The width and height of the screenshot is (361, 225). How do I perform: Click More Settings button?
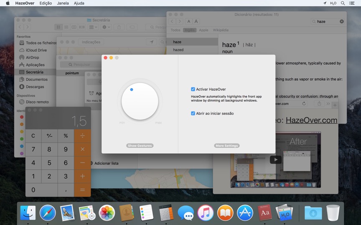227,145
